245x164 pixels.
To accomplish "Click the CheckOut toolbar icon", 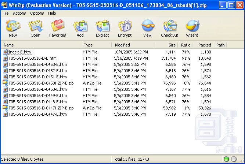I will [170, 26].
